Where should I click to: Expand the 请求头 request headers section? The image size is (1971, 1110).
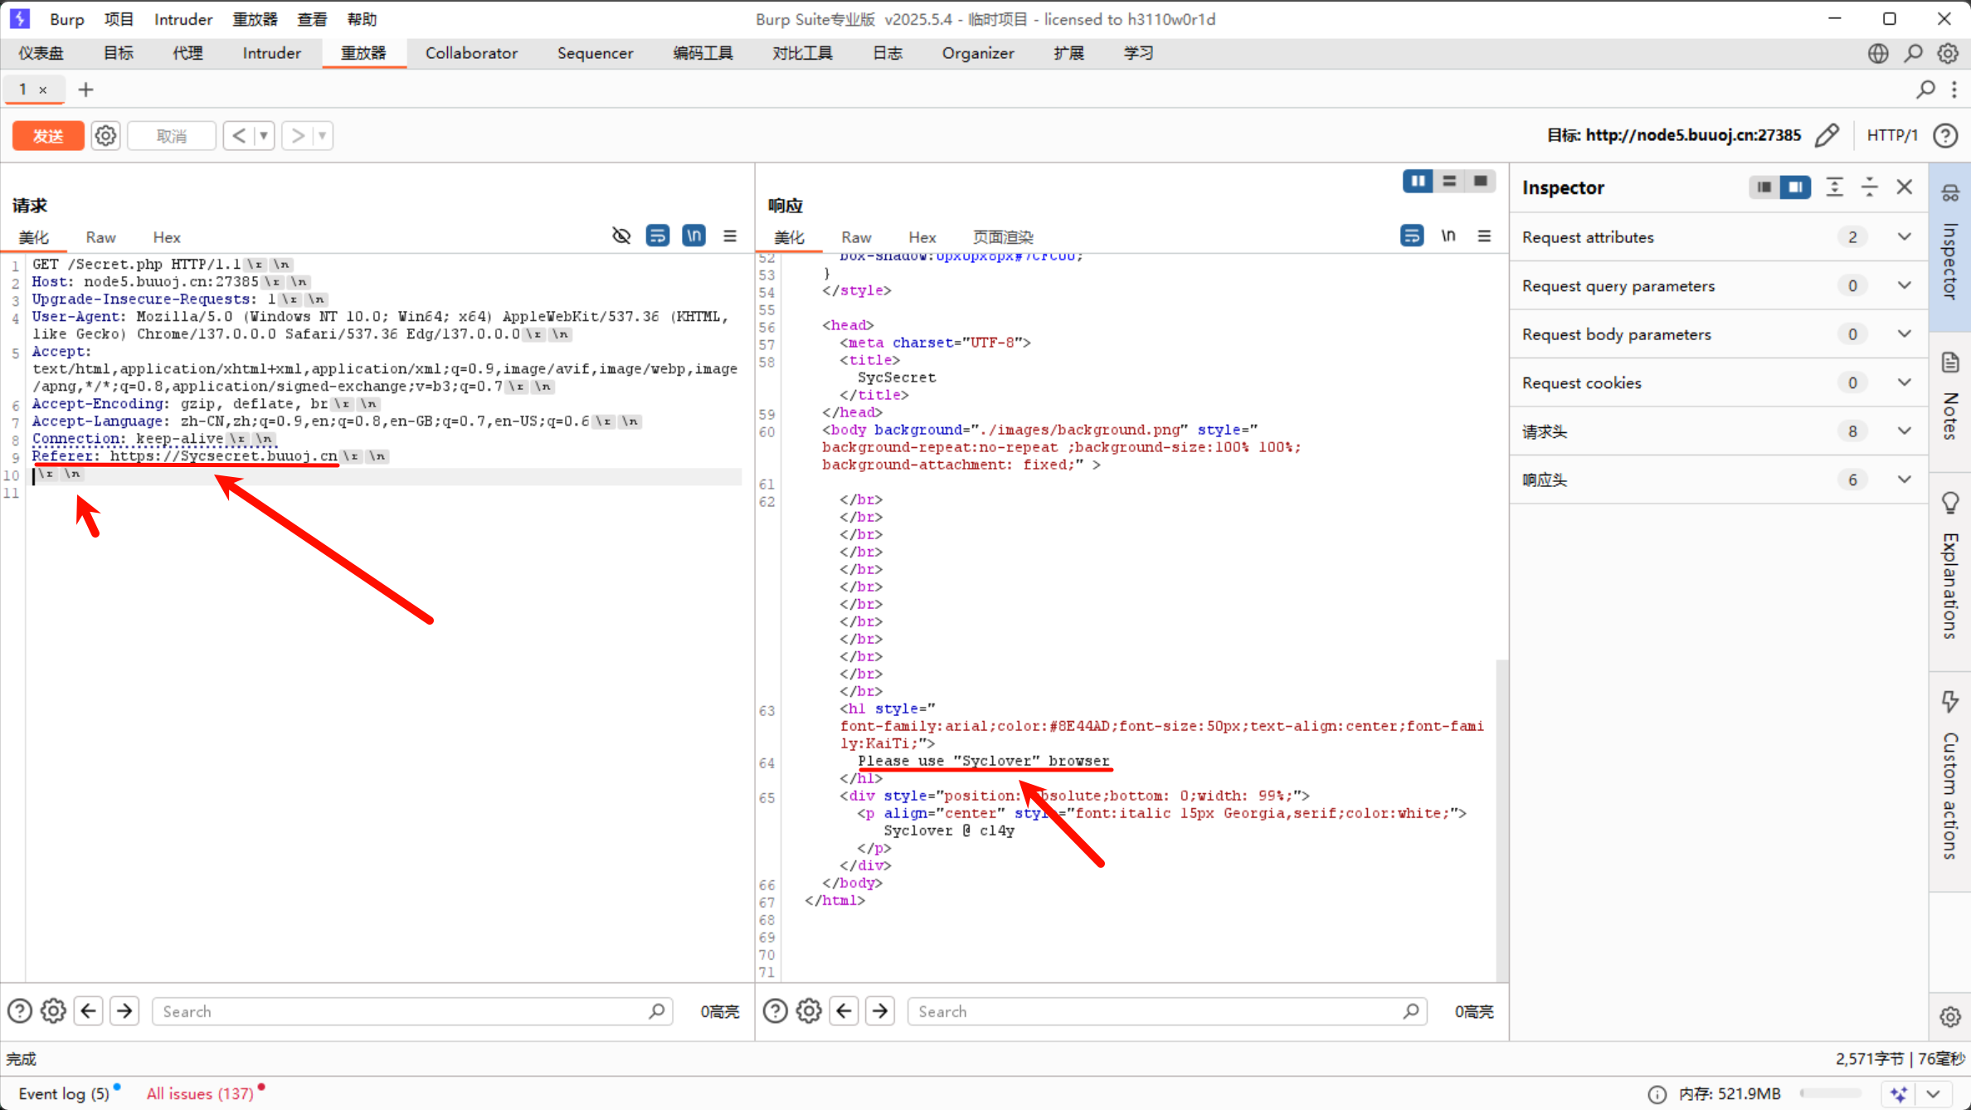[x=1904, y=431]
